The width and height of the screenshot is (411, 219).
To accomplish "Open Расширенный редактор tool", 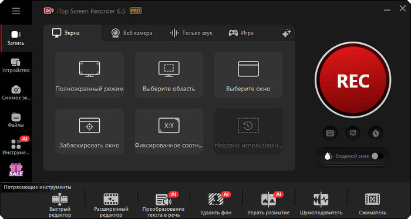I will [111, 205].
